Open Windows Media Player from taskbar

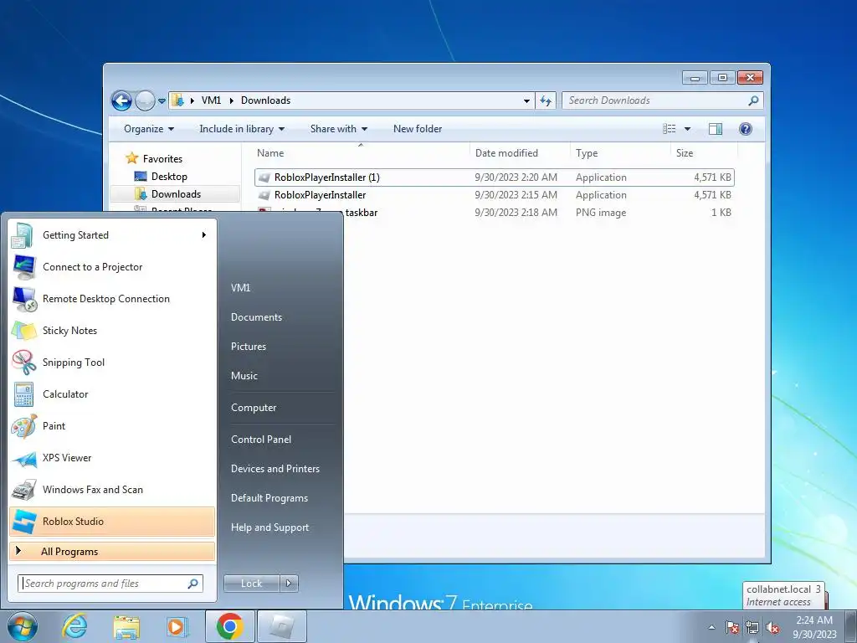pos(177,626)
